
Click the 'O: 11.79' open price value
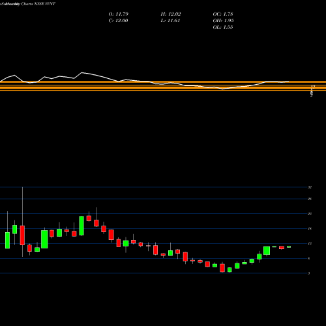point(119,14)
